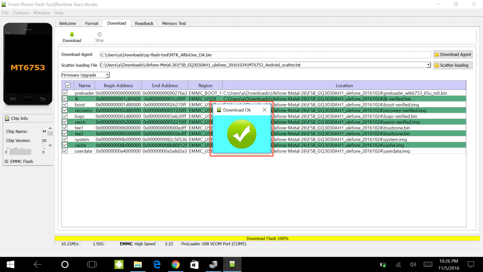Uncheck the lk partition checkbox
Screen dimensions: 483x272
(65, 99)
